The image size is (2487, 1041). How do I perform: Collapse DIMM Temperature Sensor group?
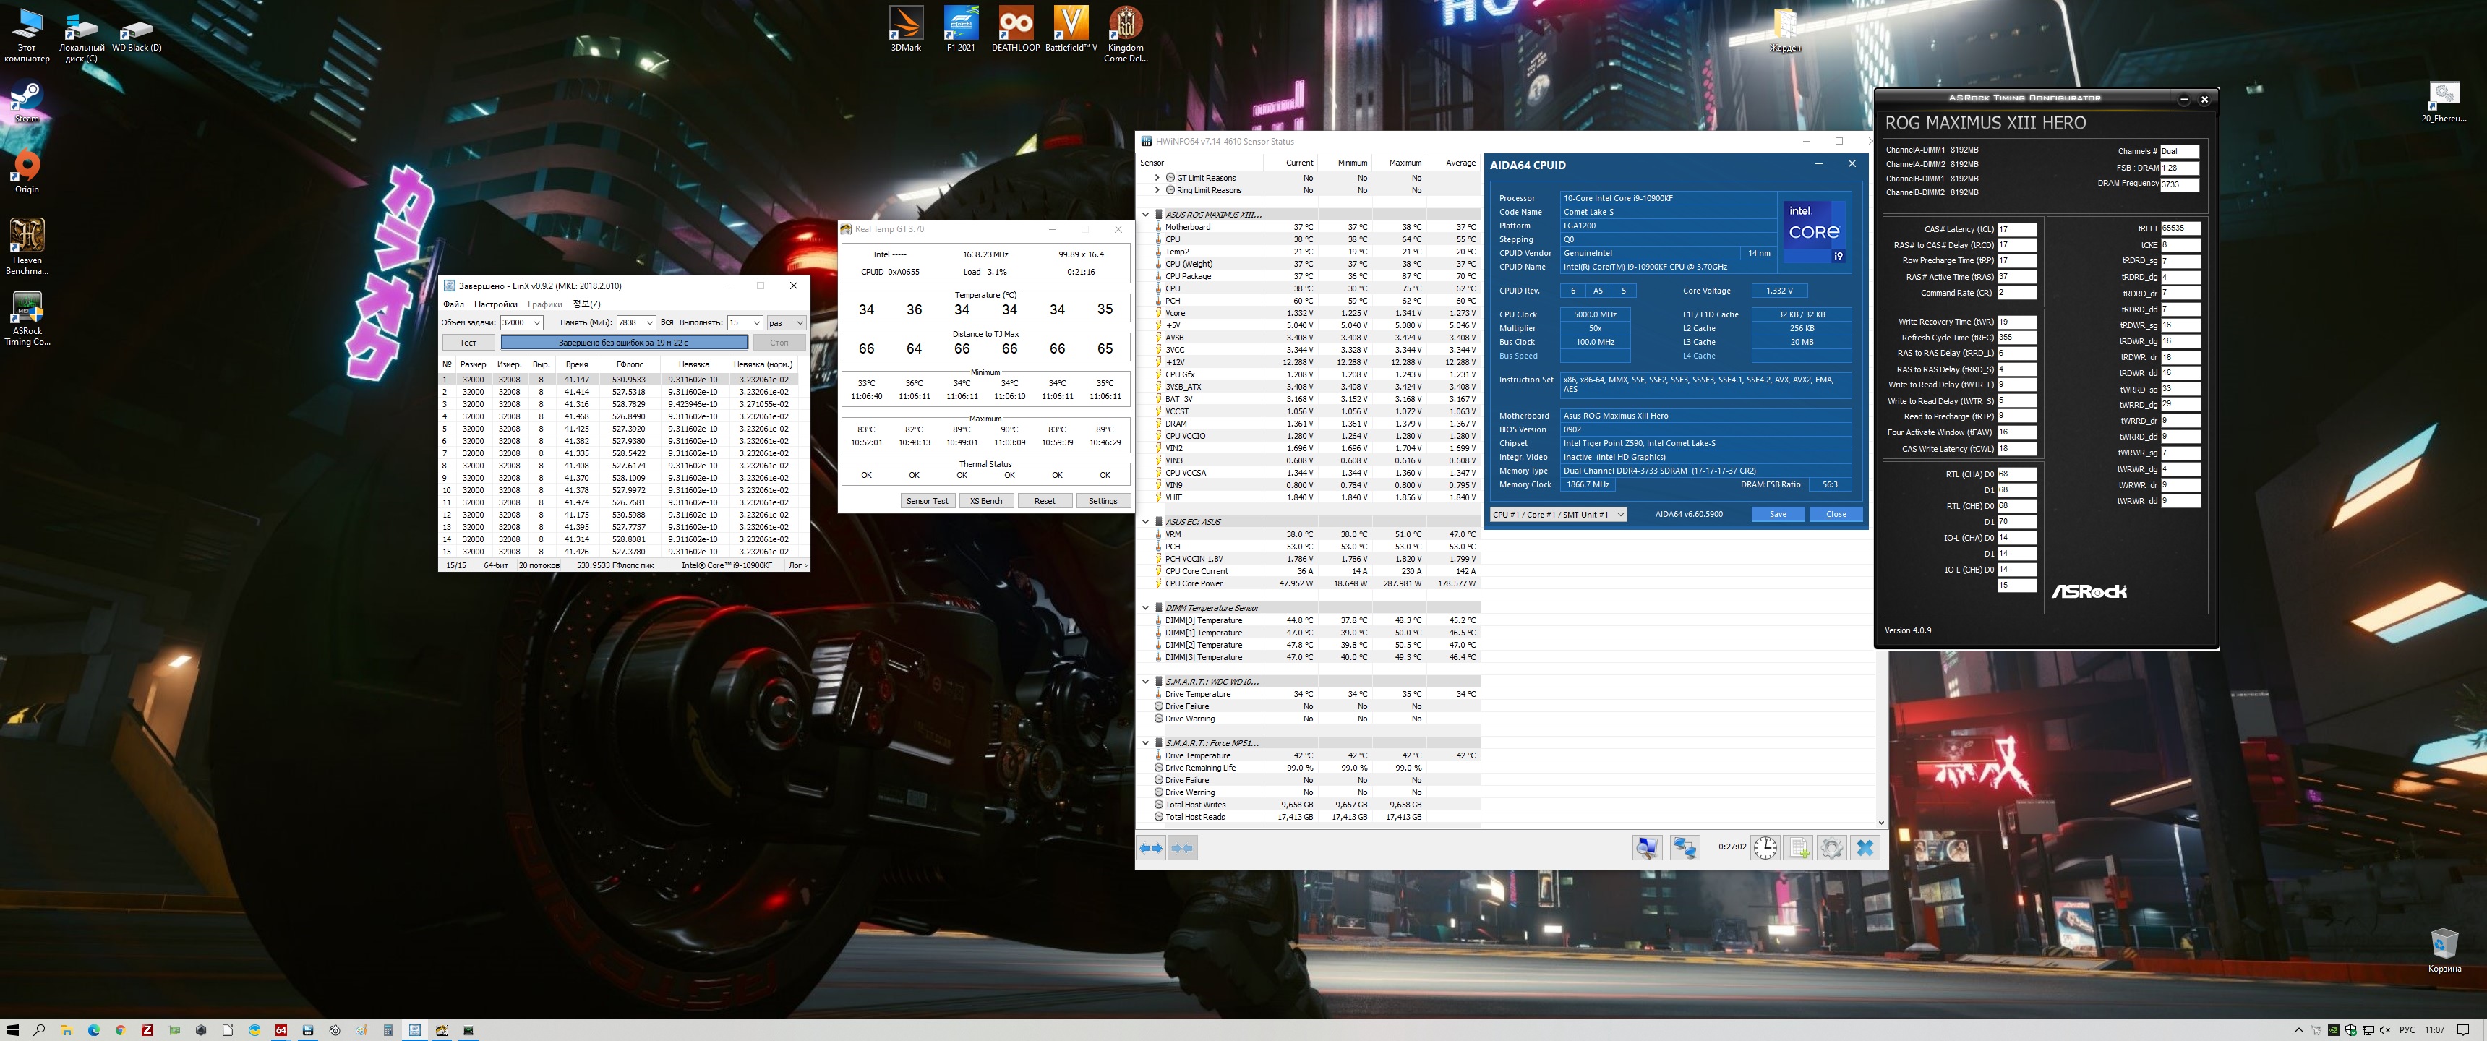tap(1146, 607)
